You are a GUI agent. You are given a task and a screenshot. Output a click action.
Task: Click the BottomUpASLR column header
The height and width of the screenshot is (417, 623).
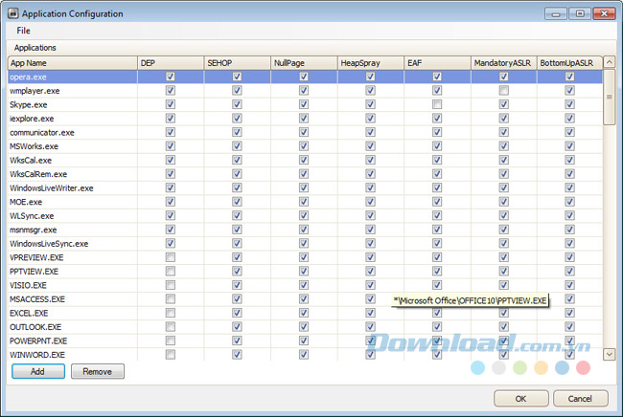569,63
